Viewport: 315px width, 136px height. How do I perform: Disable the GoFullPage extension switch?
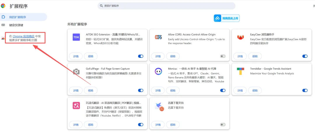[141, 91]
